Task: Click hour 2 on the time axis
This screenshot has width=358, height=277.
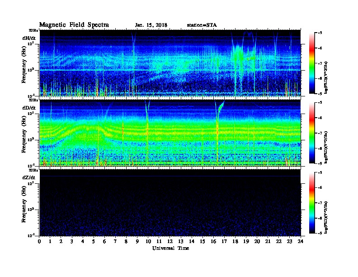Action: point(61,241)
